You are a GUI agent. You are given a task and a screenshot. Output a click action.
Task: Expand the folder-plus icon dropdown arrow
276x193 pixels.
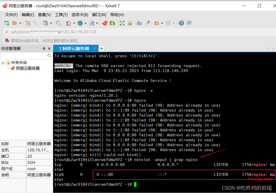[162, 23]
